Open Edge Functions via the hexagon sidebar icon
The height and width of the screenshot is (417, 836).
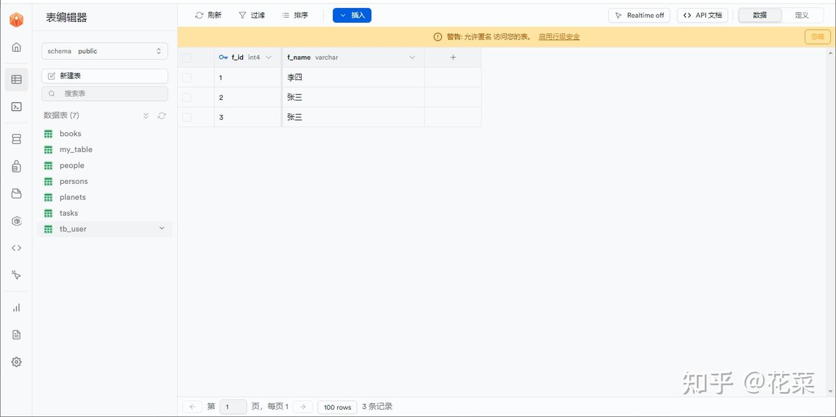click(x=16, y=221)
